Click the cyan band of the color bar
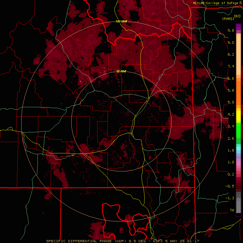The width and height of the screenshot is (243, 243). (238, 148)
